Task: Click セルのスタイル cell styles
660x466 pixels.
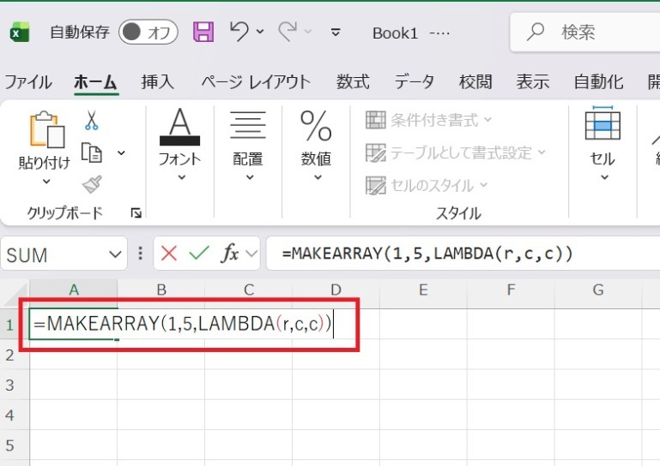Action: (427, 185)
